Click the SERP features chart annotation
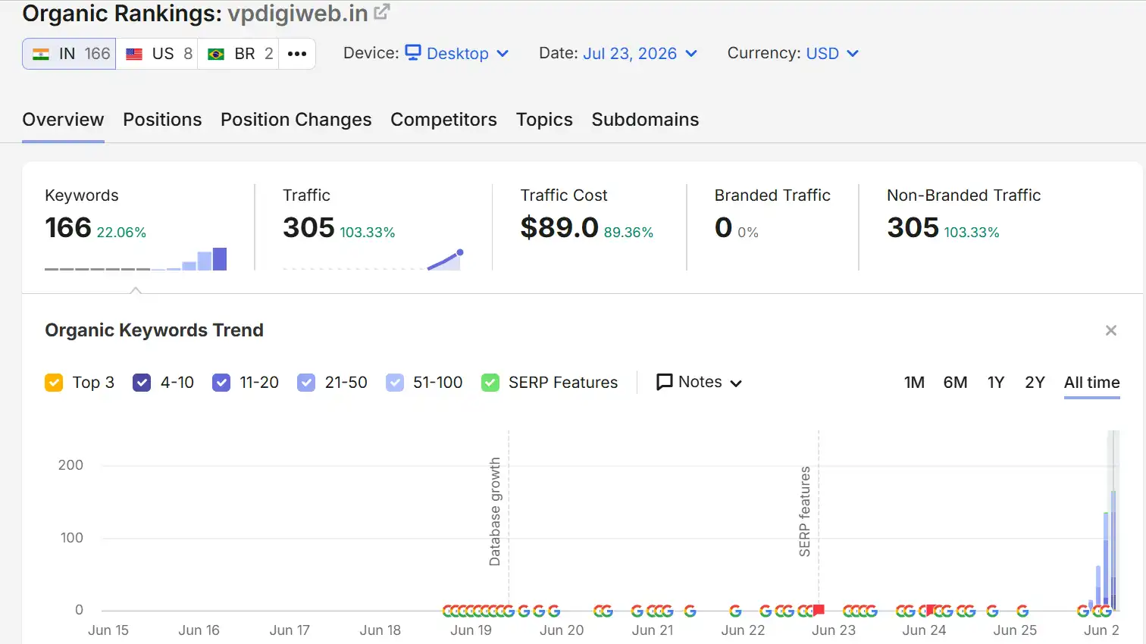 click(x=805, y=511)
